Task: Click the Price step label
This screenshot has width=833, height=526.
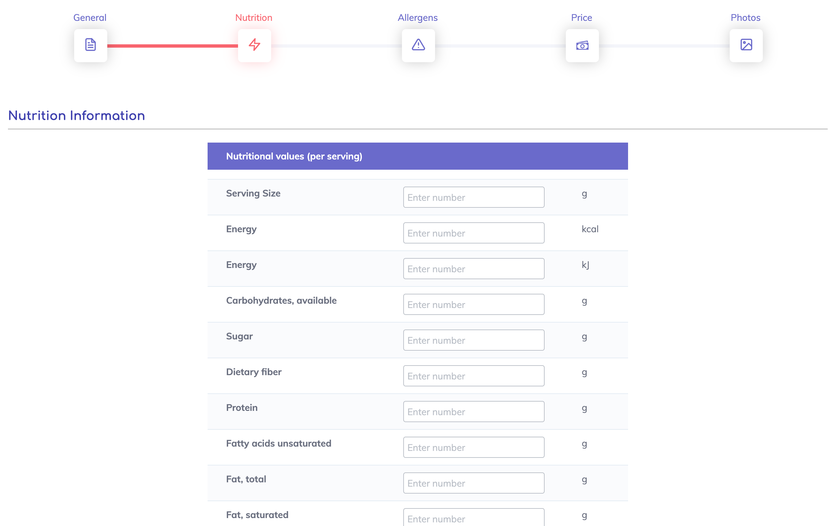Action: pos(581,18)
